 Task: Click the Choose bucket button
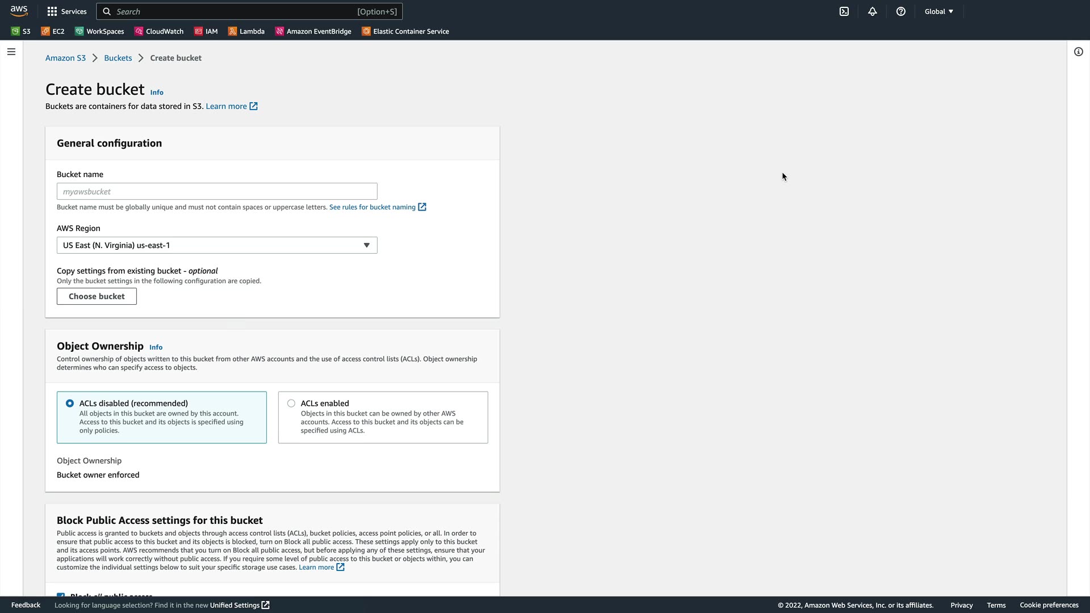pos(97,296)
